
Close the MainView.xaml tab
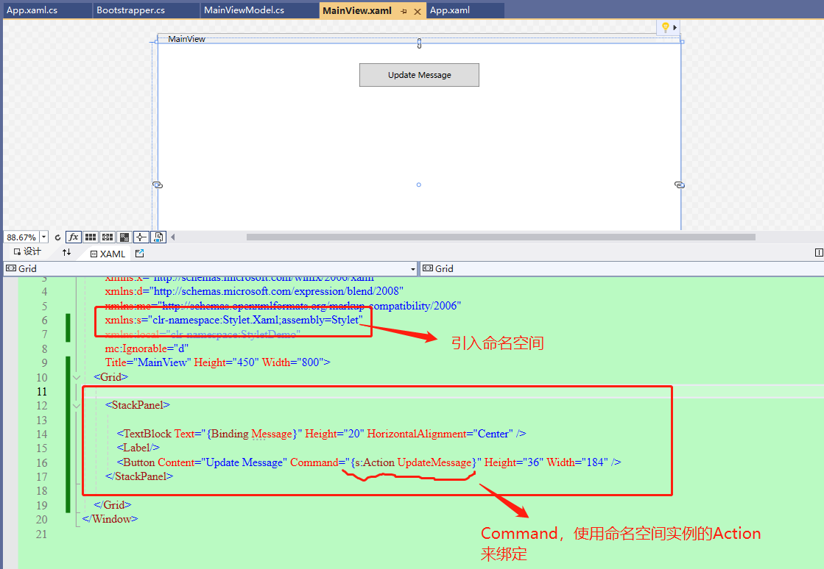coord(418,12)
